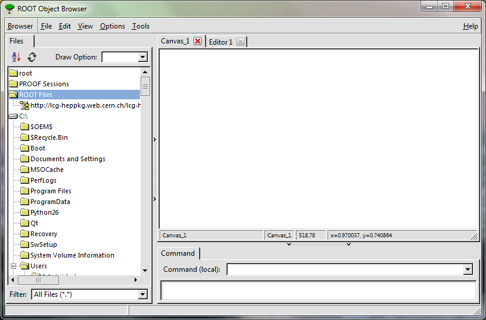Screen dimensions: 486x320
Task: Click file tree horizontal scrollbar thumb
Action: [x=38, y=280]
